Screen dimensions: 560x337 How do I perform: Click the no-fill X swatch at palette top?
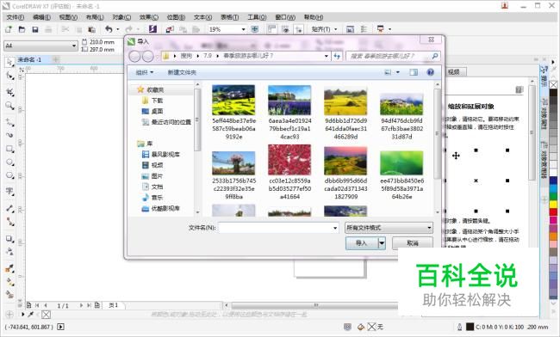[553, 84]
